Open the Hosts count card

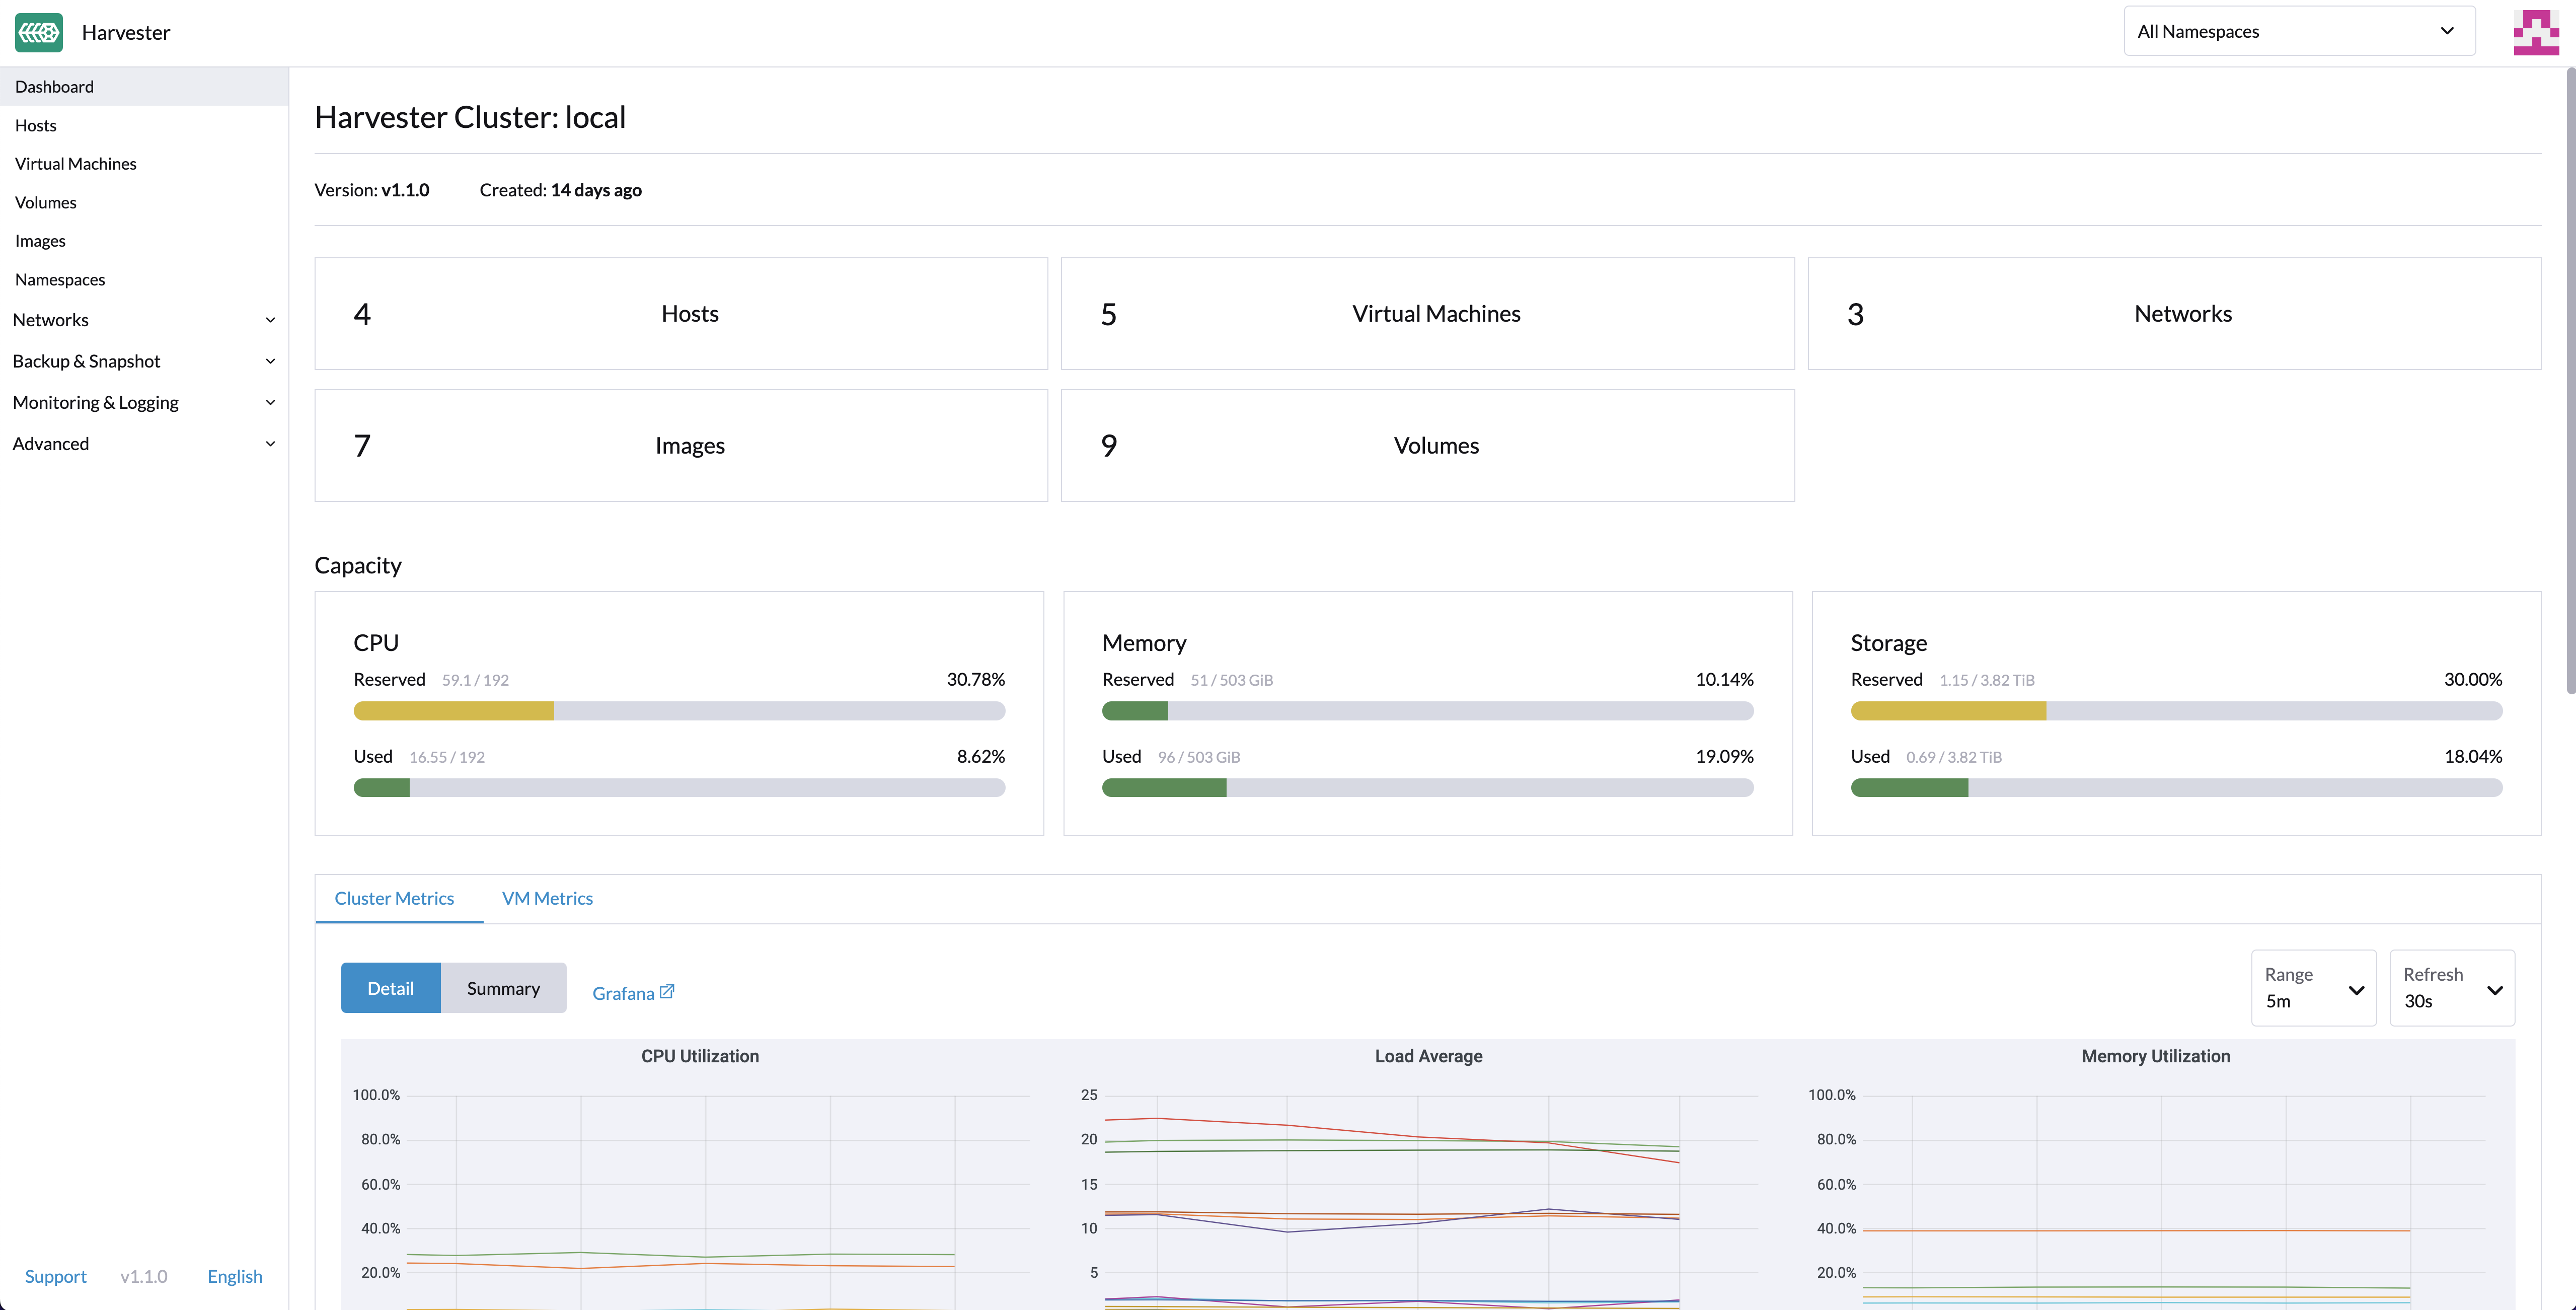[681, 314]
